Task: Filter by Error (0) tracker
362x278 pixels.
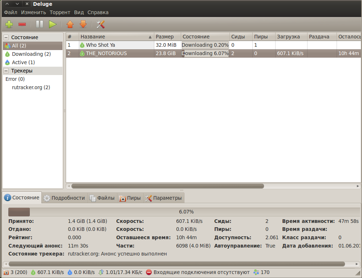Action: click(33, 79)
